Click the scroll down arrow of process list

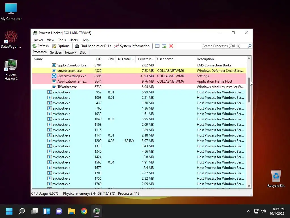coord(249,186)
